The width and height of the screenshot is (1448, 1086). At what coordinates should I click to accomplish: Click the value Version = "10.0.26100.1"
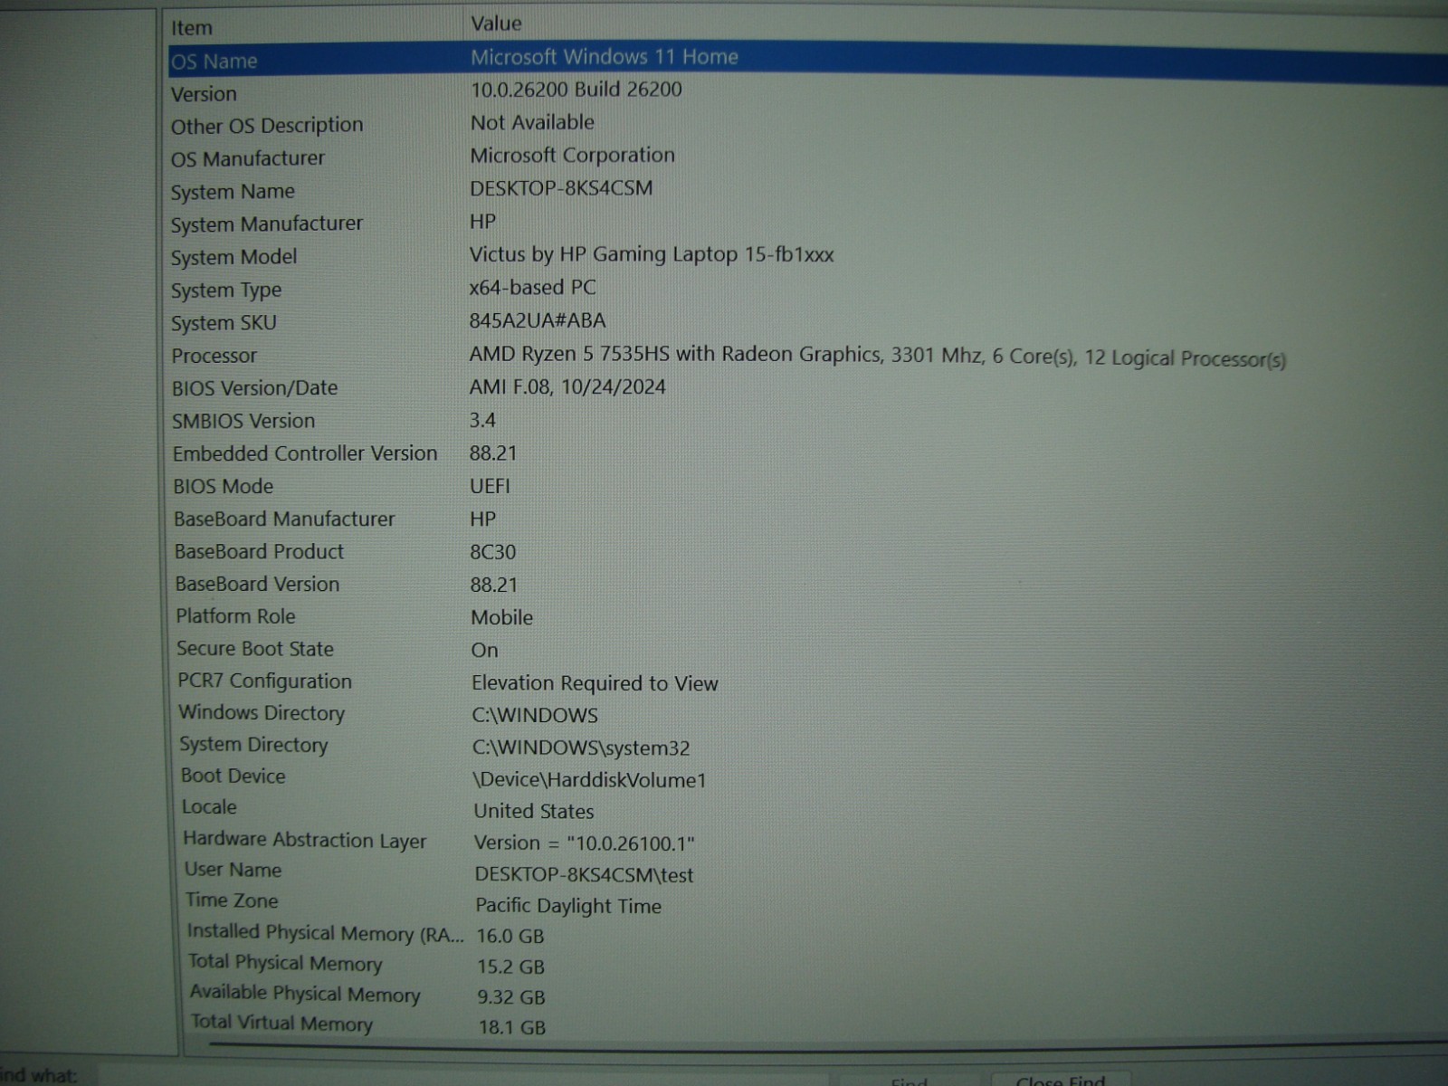585,843
